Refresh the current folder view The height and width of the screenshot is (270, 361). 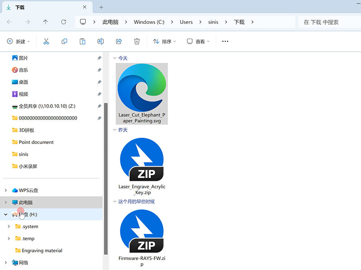pos(64,22)
